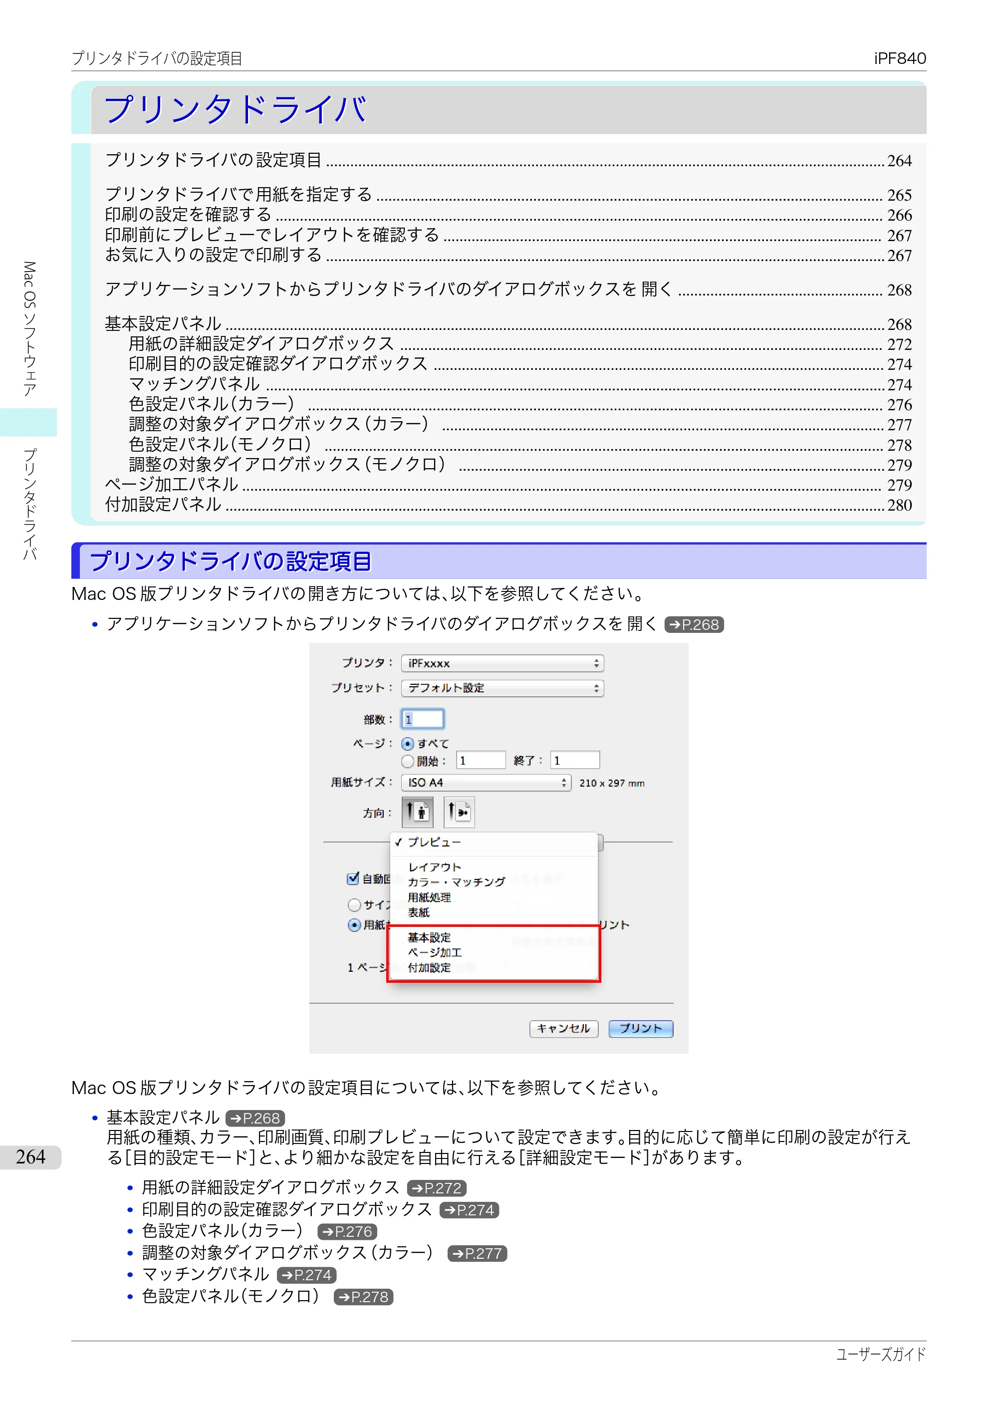This screenshot has height=1412, width=998.
Task: Click the 開始 page number field
Action: coord(481,761)
